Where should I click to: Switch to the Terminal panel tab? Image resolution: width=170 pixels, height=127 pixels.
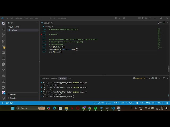coord(63,78)
